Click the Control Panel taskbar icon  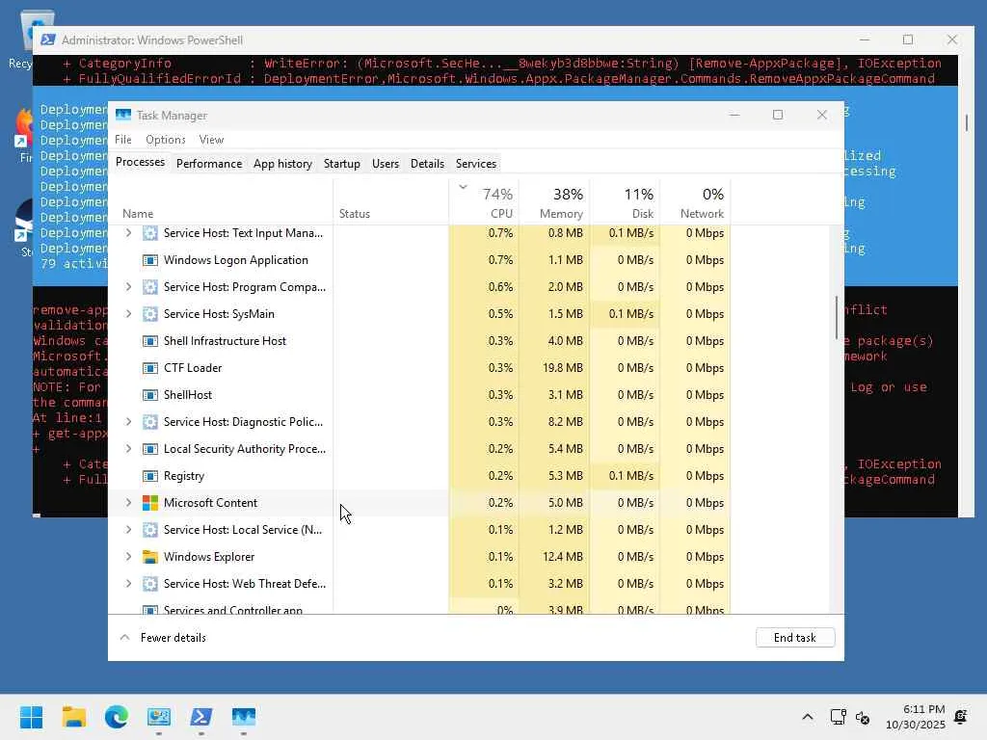[x=159, y=717]
